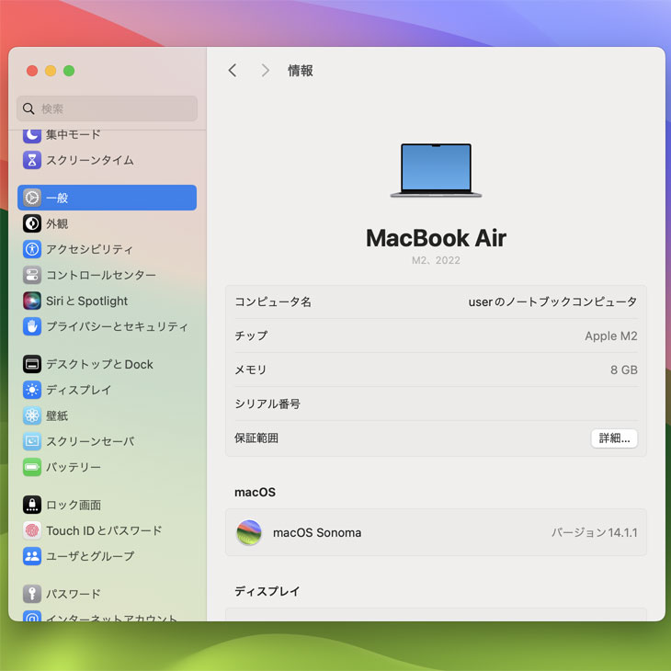The image size is (671, 671).
Task: Click the シリアル番号 row label
Action: tap(267, 404)
